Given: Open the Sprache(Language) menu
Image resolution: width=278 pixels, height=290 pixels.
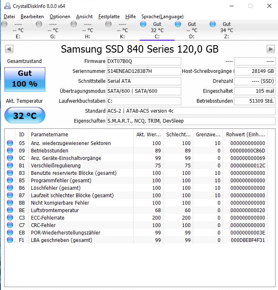Looking at the screenshot, I should click(x=162, y=17).
